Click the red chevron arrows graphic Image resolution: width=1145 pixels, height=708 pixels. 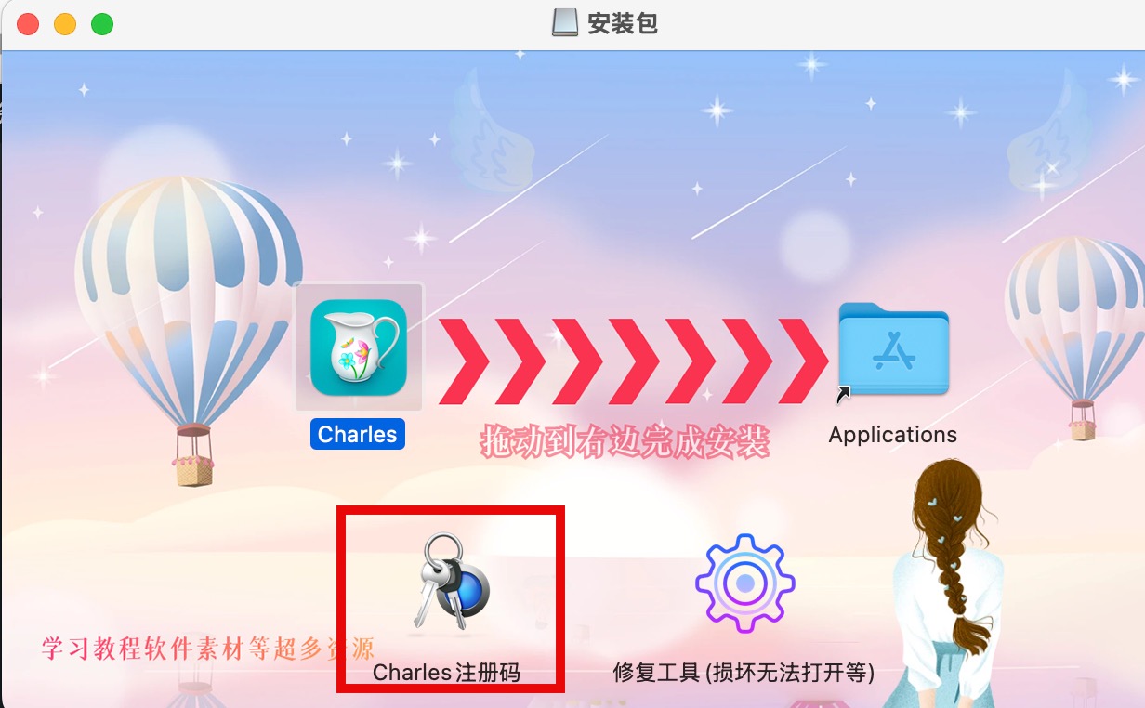[x=633, y=361]
